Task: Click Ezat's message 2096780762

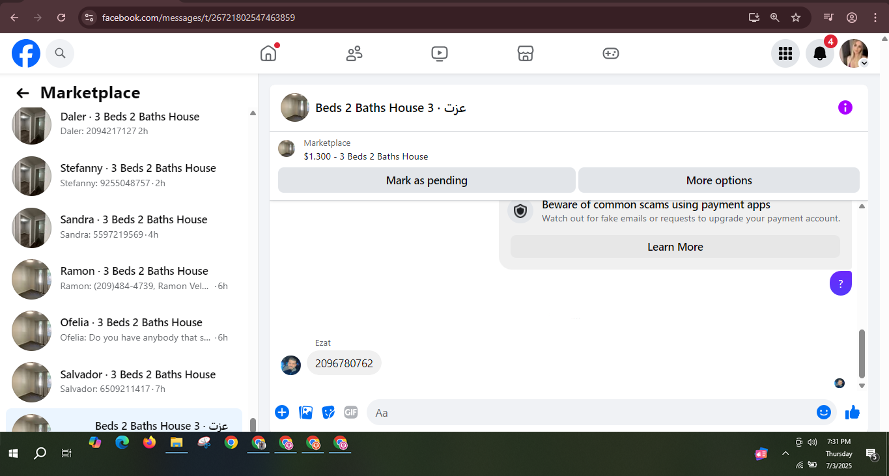Action: pos(344,363)
